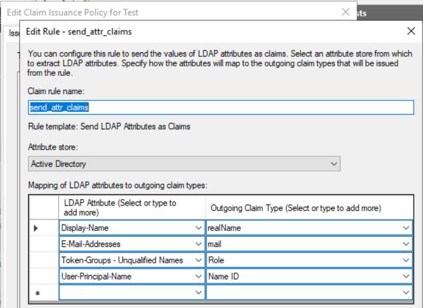The image size is (423, 308).
Task: Expand the realName outgoing claim type dropdown
Action: (x=406, y=227)
